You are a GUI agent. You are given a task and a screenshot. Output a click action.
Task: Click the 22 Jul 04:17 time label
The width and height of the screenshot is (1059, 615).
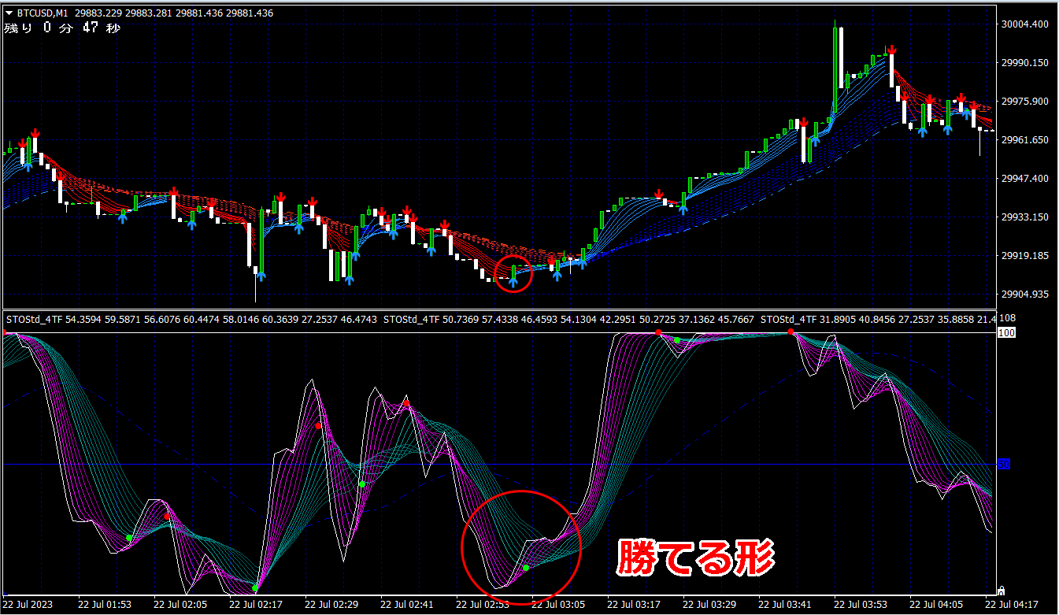1013,605
